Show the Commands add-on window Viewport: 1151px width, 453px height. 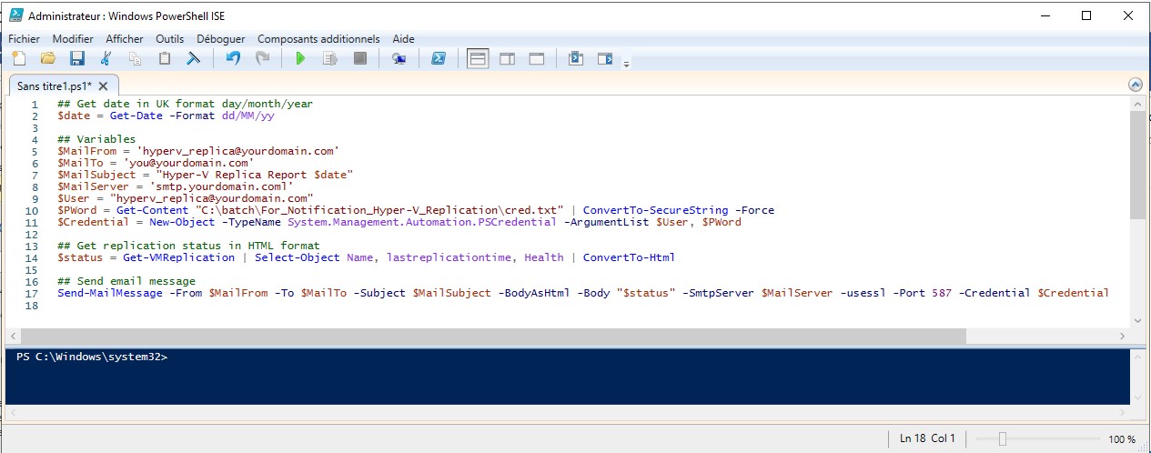pyautogui.click(x=575, y=59)
